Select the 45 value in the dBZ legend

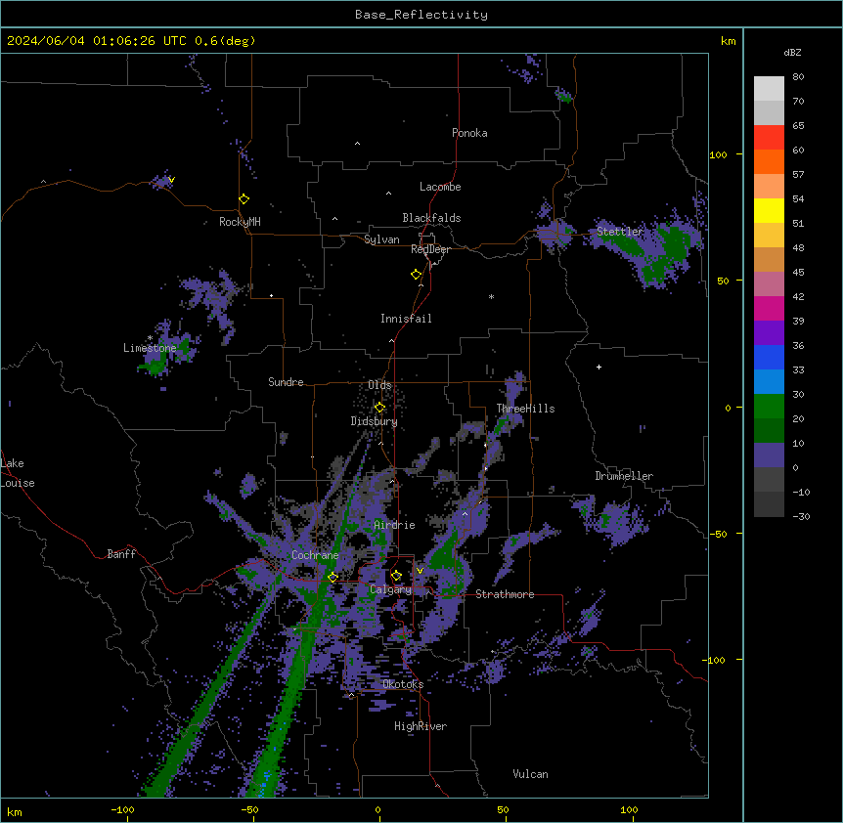(798, 273)
